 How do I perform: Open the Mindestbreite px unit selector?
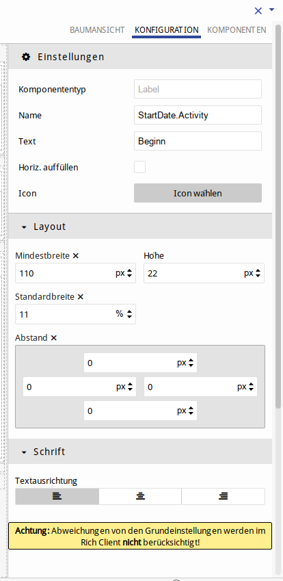point(125,274)
